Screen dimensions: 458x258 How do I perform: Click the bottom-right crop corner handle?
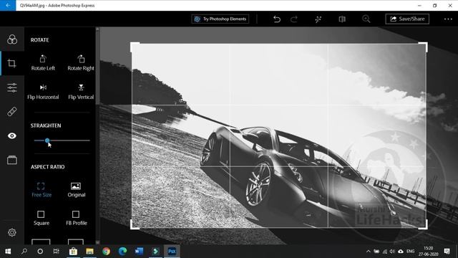pyautogui.click(x=424, y=225)
